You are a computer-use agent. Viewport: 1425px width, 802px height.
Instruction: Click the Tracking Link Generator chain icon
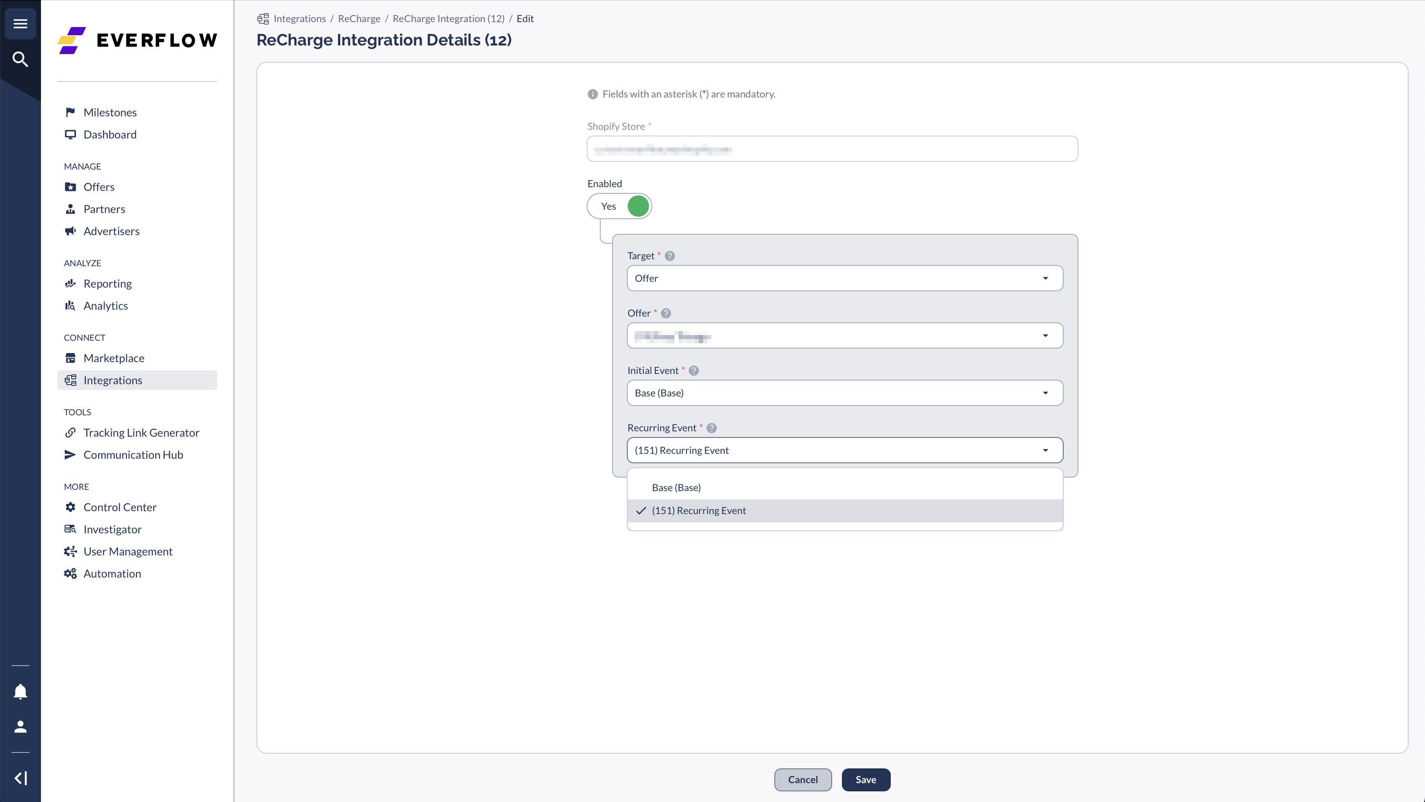70,433
